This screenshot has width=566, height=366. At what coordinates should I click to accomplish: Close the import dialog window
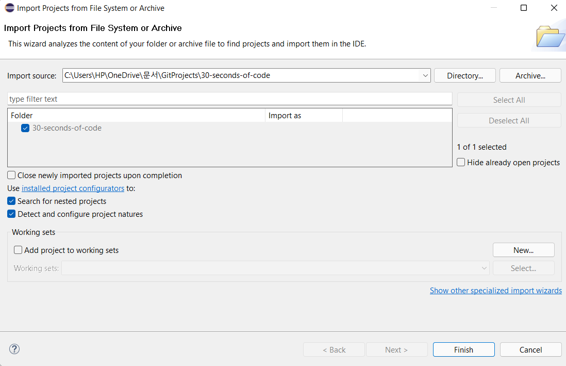pos(554,8)
